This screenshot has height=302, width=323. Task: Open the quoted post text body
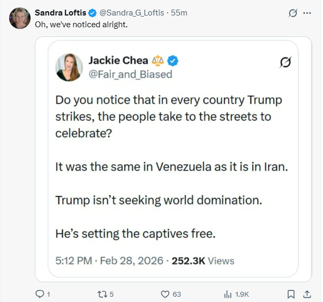tap(169, 167)
